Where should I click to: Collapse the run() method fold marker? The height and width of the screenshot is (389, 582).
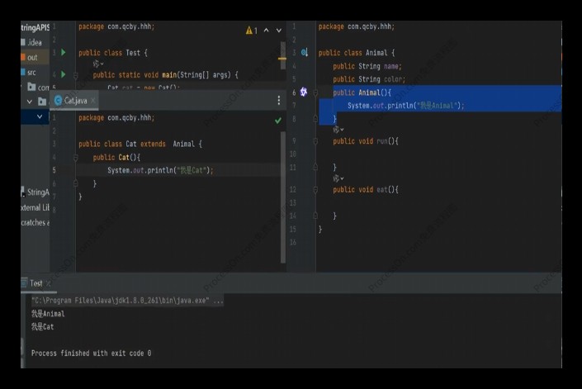point(315,141)
